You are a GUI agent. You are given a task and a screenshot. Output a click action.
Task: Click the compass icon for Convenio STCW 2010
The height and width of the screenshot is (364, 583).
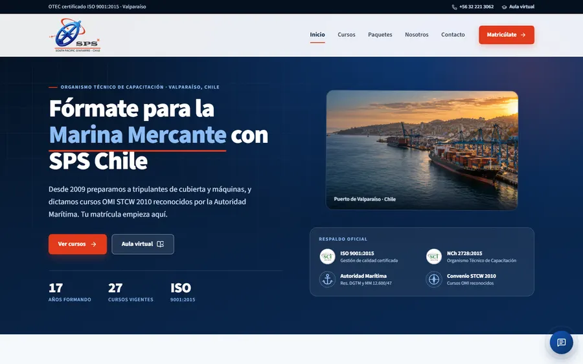point(433,279)
